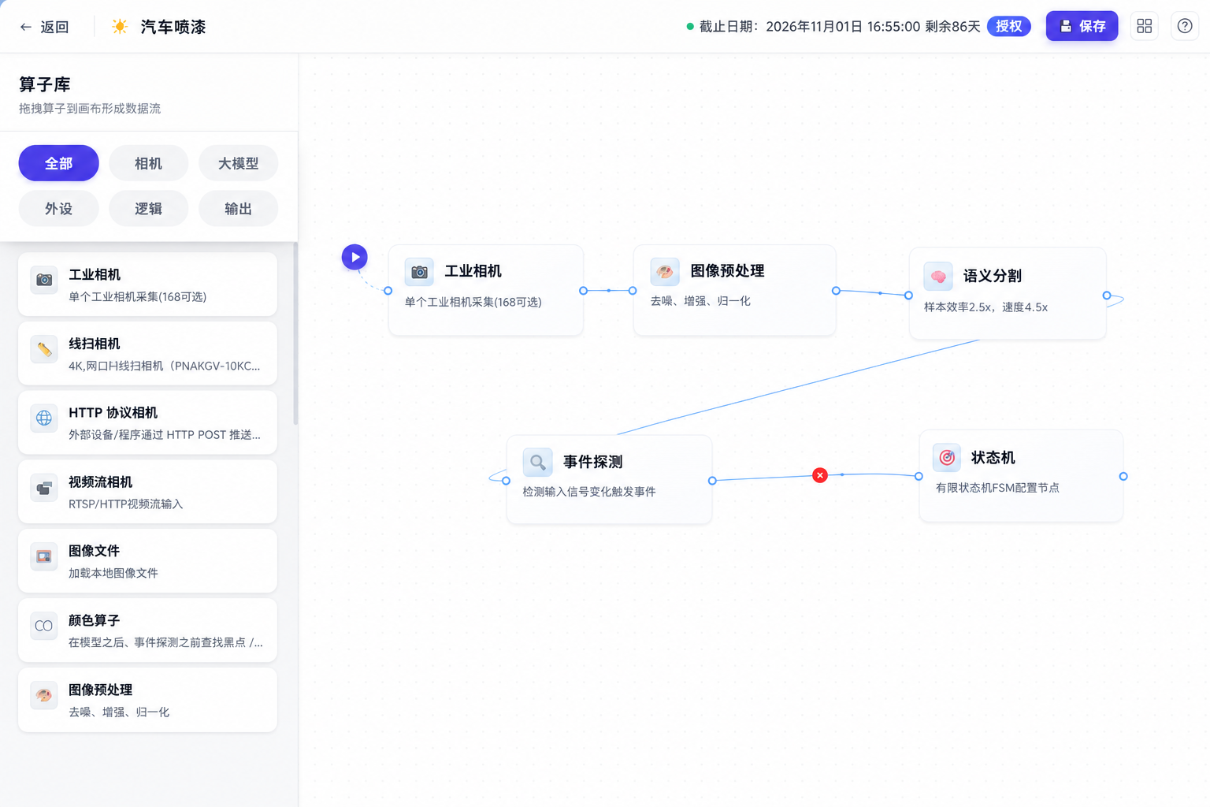Click the 汽车喷漆 project title
1210x807 pixels.
173,27
